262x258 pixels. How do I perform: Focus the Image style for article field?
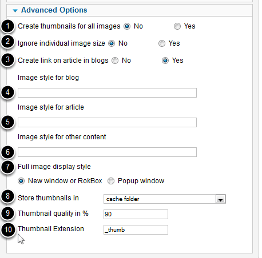[107, 122]
